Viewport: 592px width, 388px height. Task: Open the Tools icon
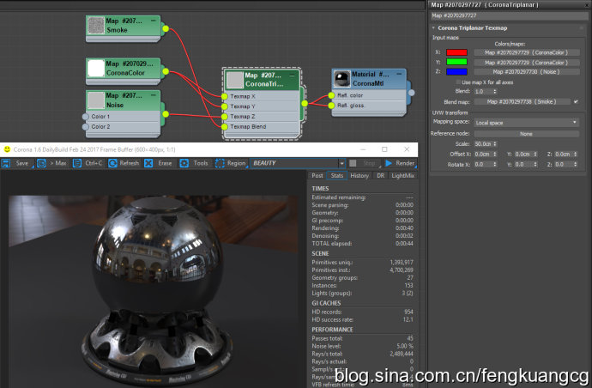[184, 163]
